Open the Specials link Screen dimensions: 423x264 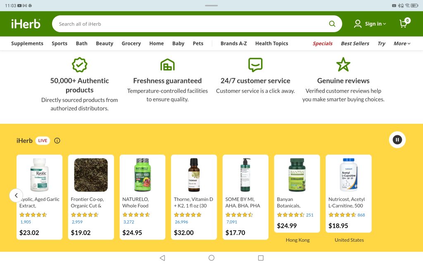coord(323,43)
